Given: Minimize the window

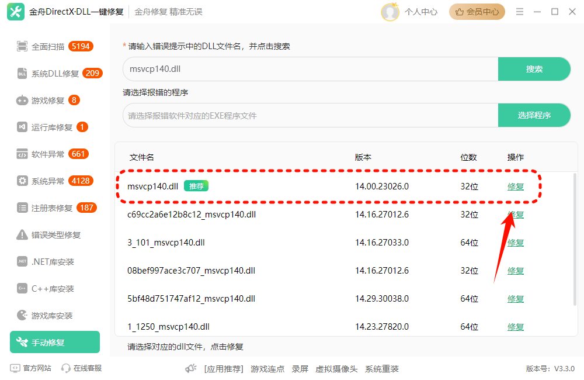Looking at the screenshot, I should tap(537, 12).
